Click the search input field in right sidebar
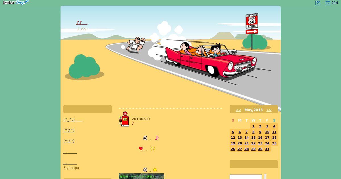This screenshot has height=179, width=341. [x=246, y=177]
